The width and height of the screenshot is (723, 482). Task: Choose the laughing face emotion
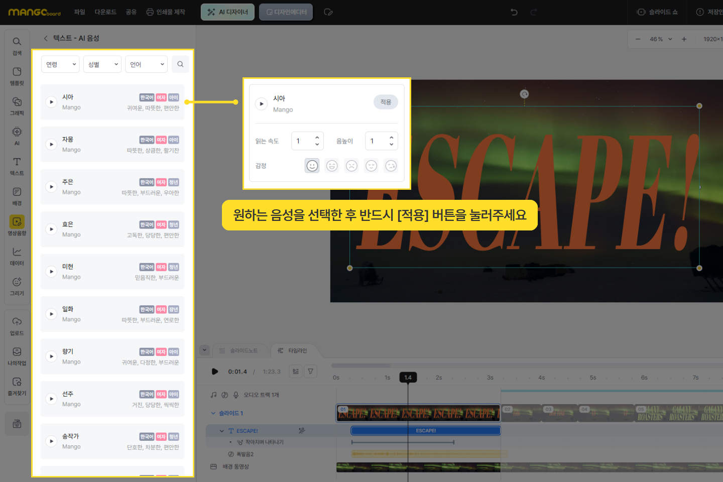332,166
